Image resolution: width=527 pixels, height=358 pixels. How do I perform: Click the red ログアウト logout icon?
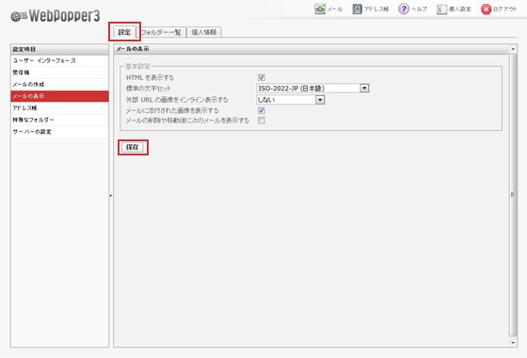[x=486, y=9]
